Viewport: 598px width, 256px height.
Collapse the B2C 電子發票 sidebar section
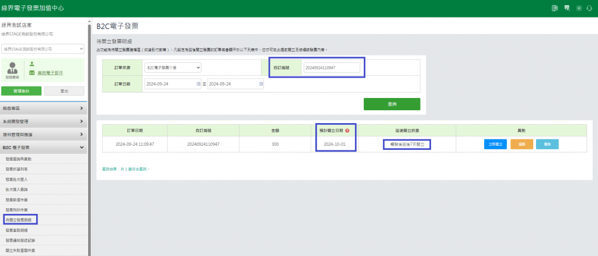tap(43, 148)
